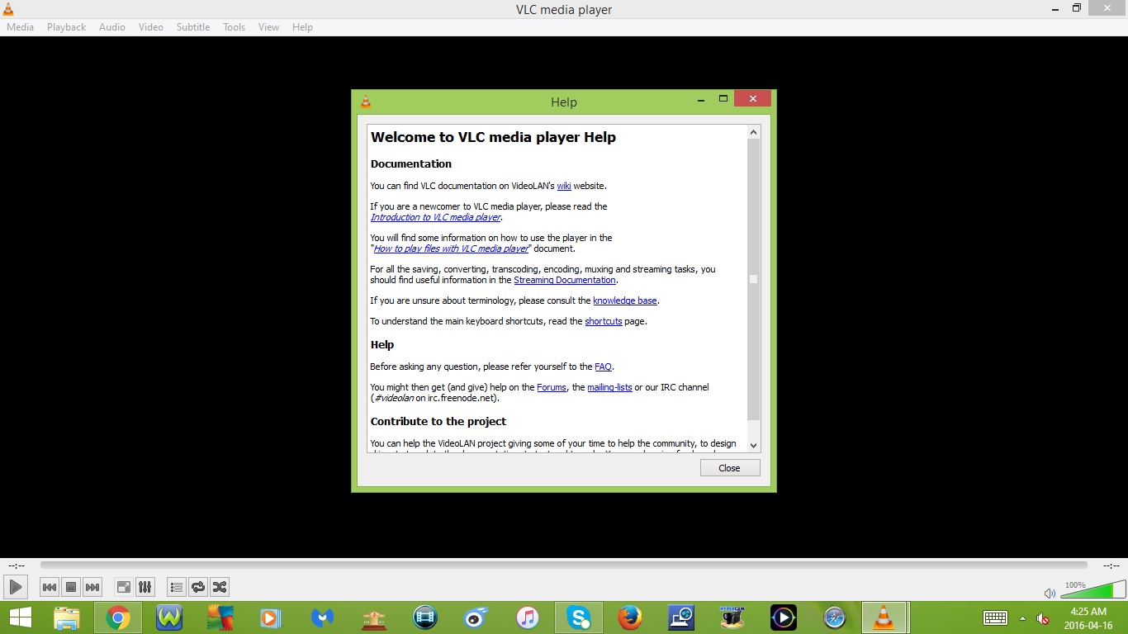Toggle the loop mode icon
Viewport: 1128px width, 634px height.
tap(198, 587)
